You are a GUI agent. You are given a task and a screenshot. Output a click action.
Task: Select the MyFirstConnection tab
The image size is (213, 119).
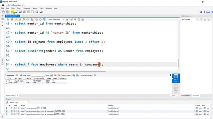click(14, 5)
